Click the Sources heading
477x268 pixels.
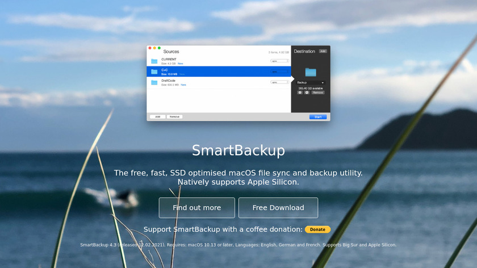(171, 52)
